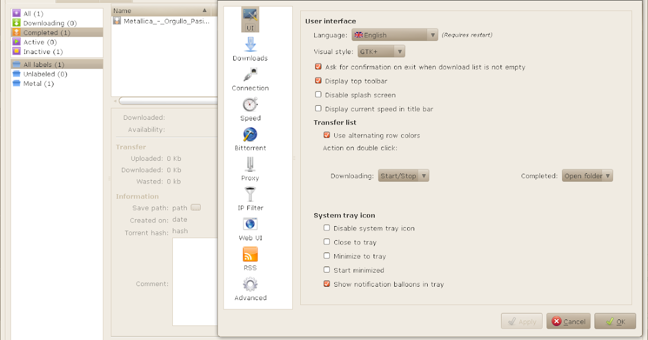Check Disable system tray icon
648x340 pixels.
pos(327,228)
